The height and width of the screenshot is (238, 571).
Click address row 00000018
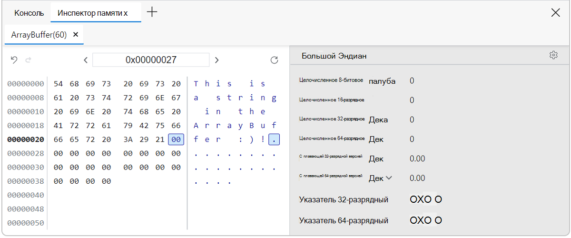click(x=26, y=126)
